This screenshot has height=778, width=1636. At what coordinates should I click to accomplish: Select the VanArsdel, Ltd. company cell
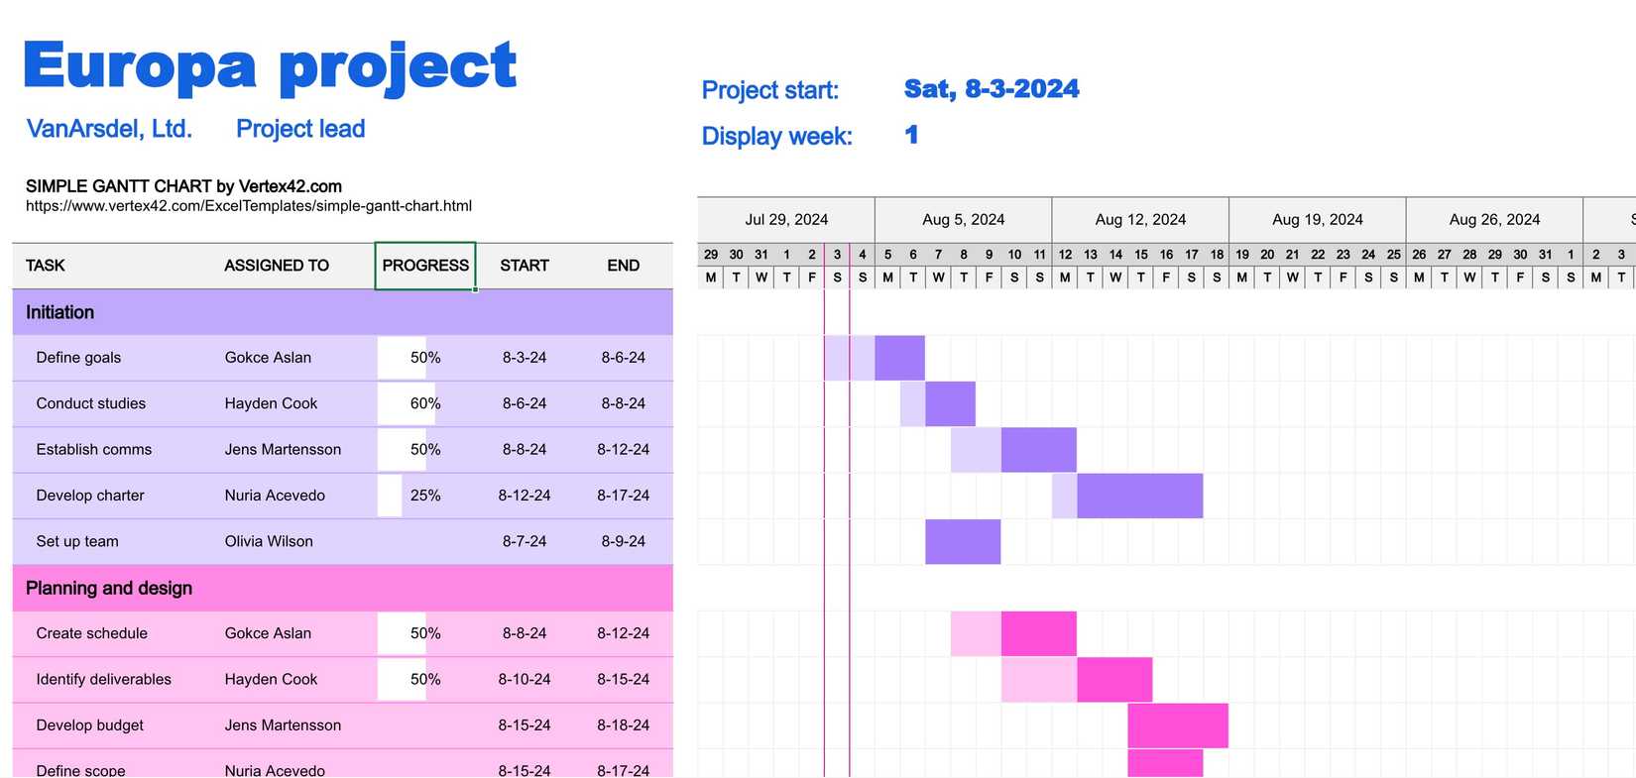click(109, 129)
